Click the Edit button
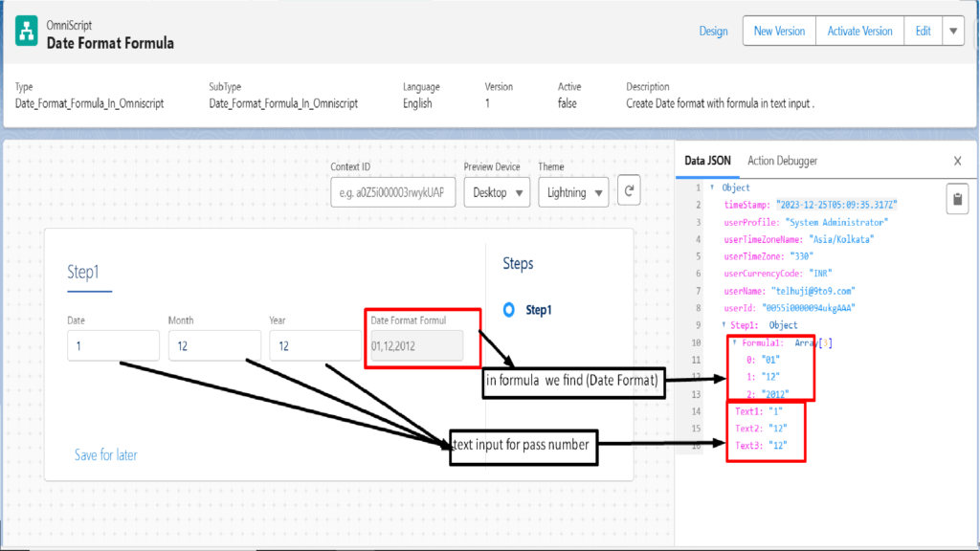Viewport: 980px width, 551px height. coord(924,31)
